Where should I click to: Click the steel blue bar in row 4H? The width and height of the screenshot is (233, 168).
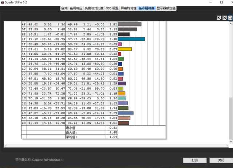(x=126, y=113)
